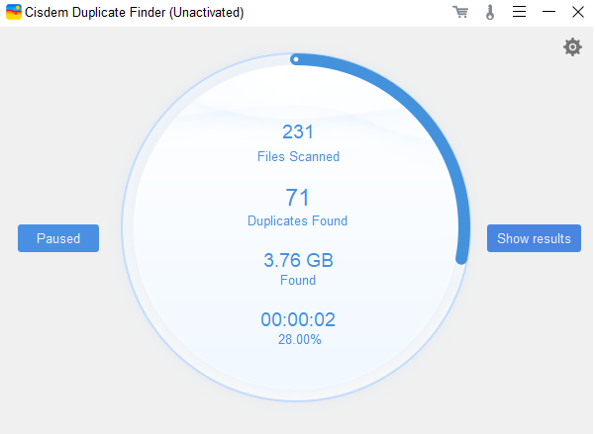This screenshot has height=434, width=595.
Task: Click the 3.76 GB found size
Action: point(297,261)
